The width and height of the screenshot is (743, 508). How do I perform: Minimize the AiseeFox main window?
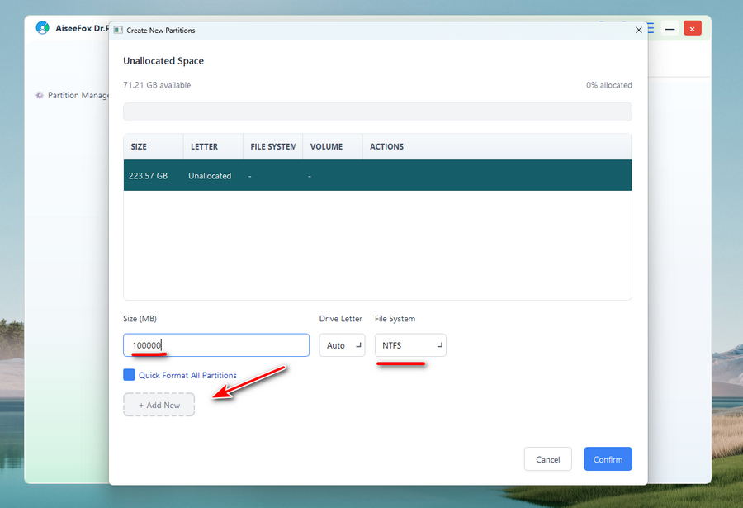[x=670, y=28]
